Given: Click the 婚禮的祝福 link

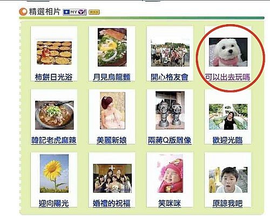Looking at the screenshot, I should click(112, 204).
